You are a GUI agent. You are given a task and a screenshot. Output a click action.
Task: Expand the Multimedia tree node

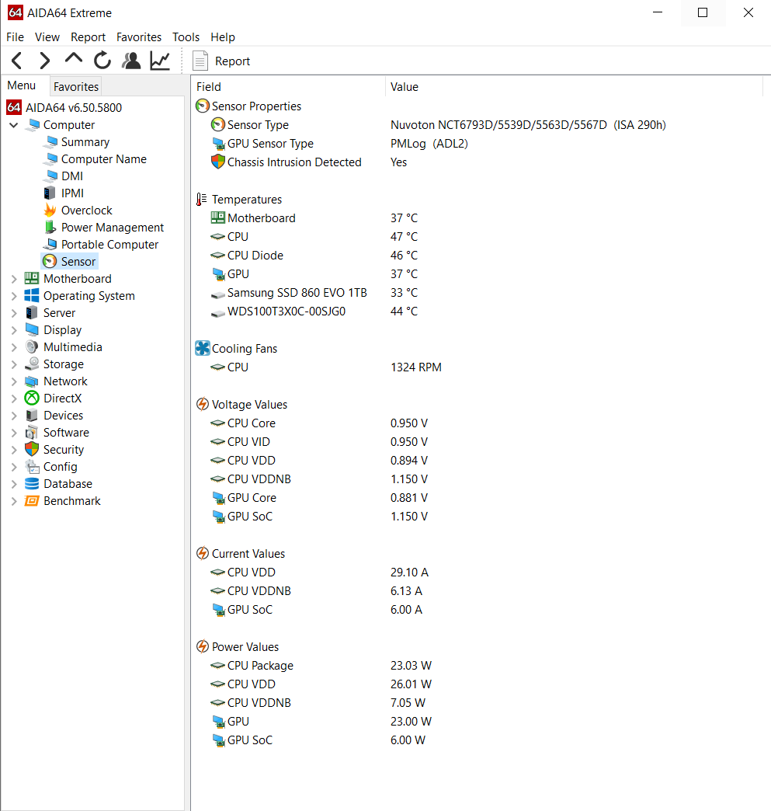click(x=14, y=347)
